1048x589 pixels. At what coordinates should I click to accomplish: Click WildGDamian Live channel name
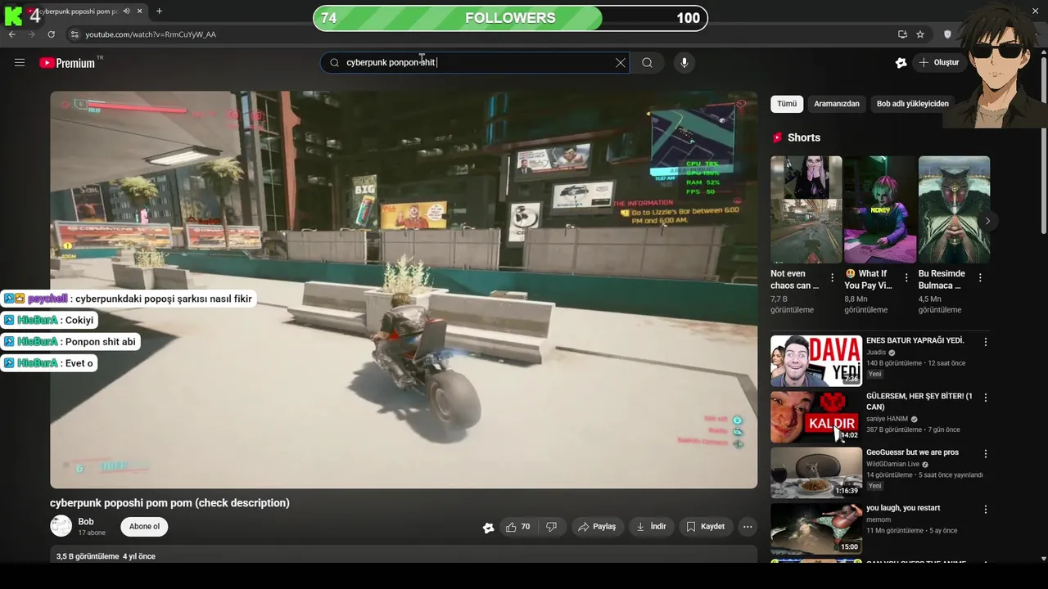click(893, 464)
